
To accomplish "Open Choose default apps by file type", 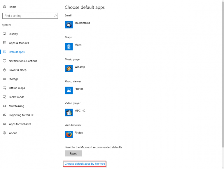I will point(85,164).
